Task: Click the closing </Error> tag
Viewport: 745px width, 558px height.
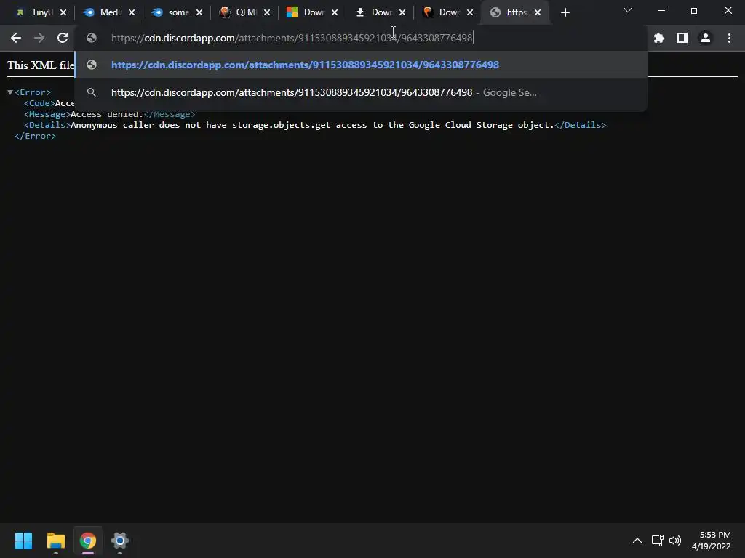Action: [35, 136]
